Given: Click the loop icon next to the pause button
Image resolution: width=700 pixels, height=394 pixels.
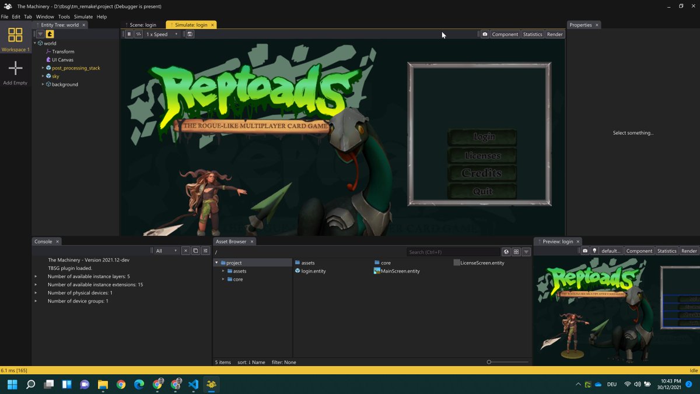Looking at the screenshot, I should pyautogui.click(x=138, y=34).
